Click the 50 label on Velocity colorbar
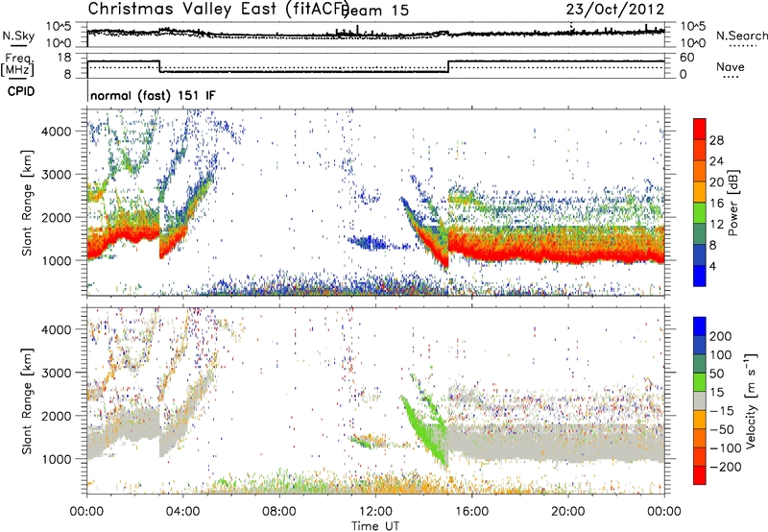Viewport: 768px width, 532px height. click(717, 374)
